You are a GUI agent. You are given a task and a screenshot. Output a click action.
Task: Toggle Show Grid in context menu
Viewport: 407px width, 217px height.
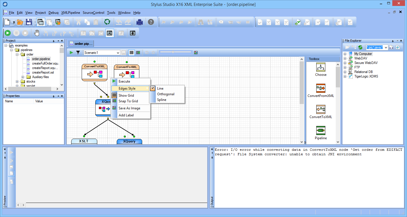pos(130,96)
